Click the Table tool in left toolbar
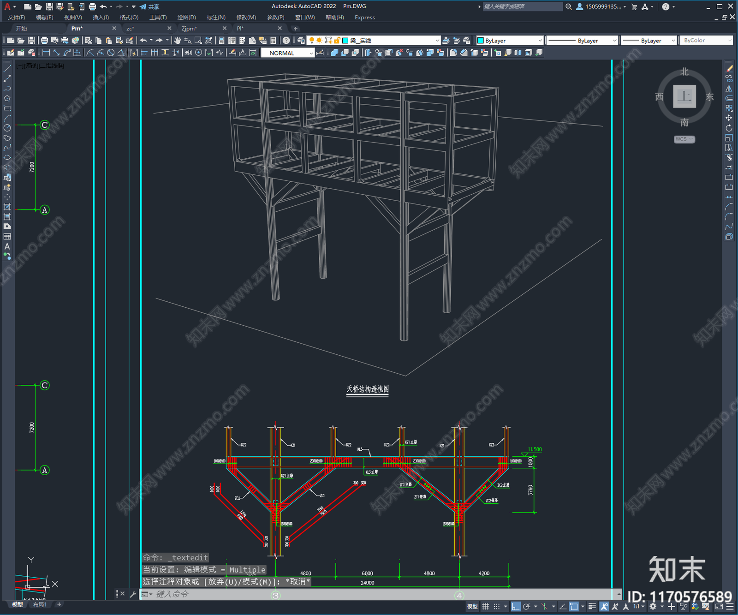This screenshot has height=615, width=738. click(7, 236)
